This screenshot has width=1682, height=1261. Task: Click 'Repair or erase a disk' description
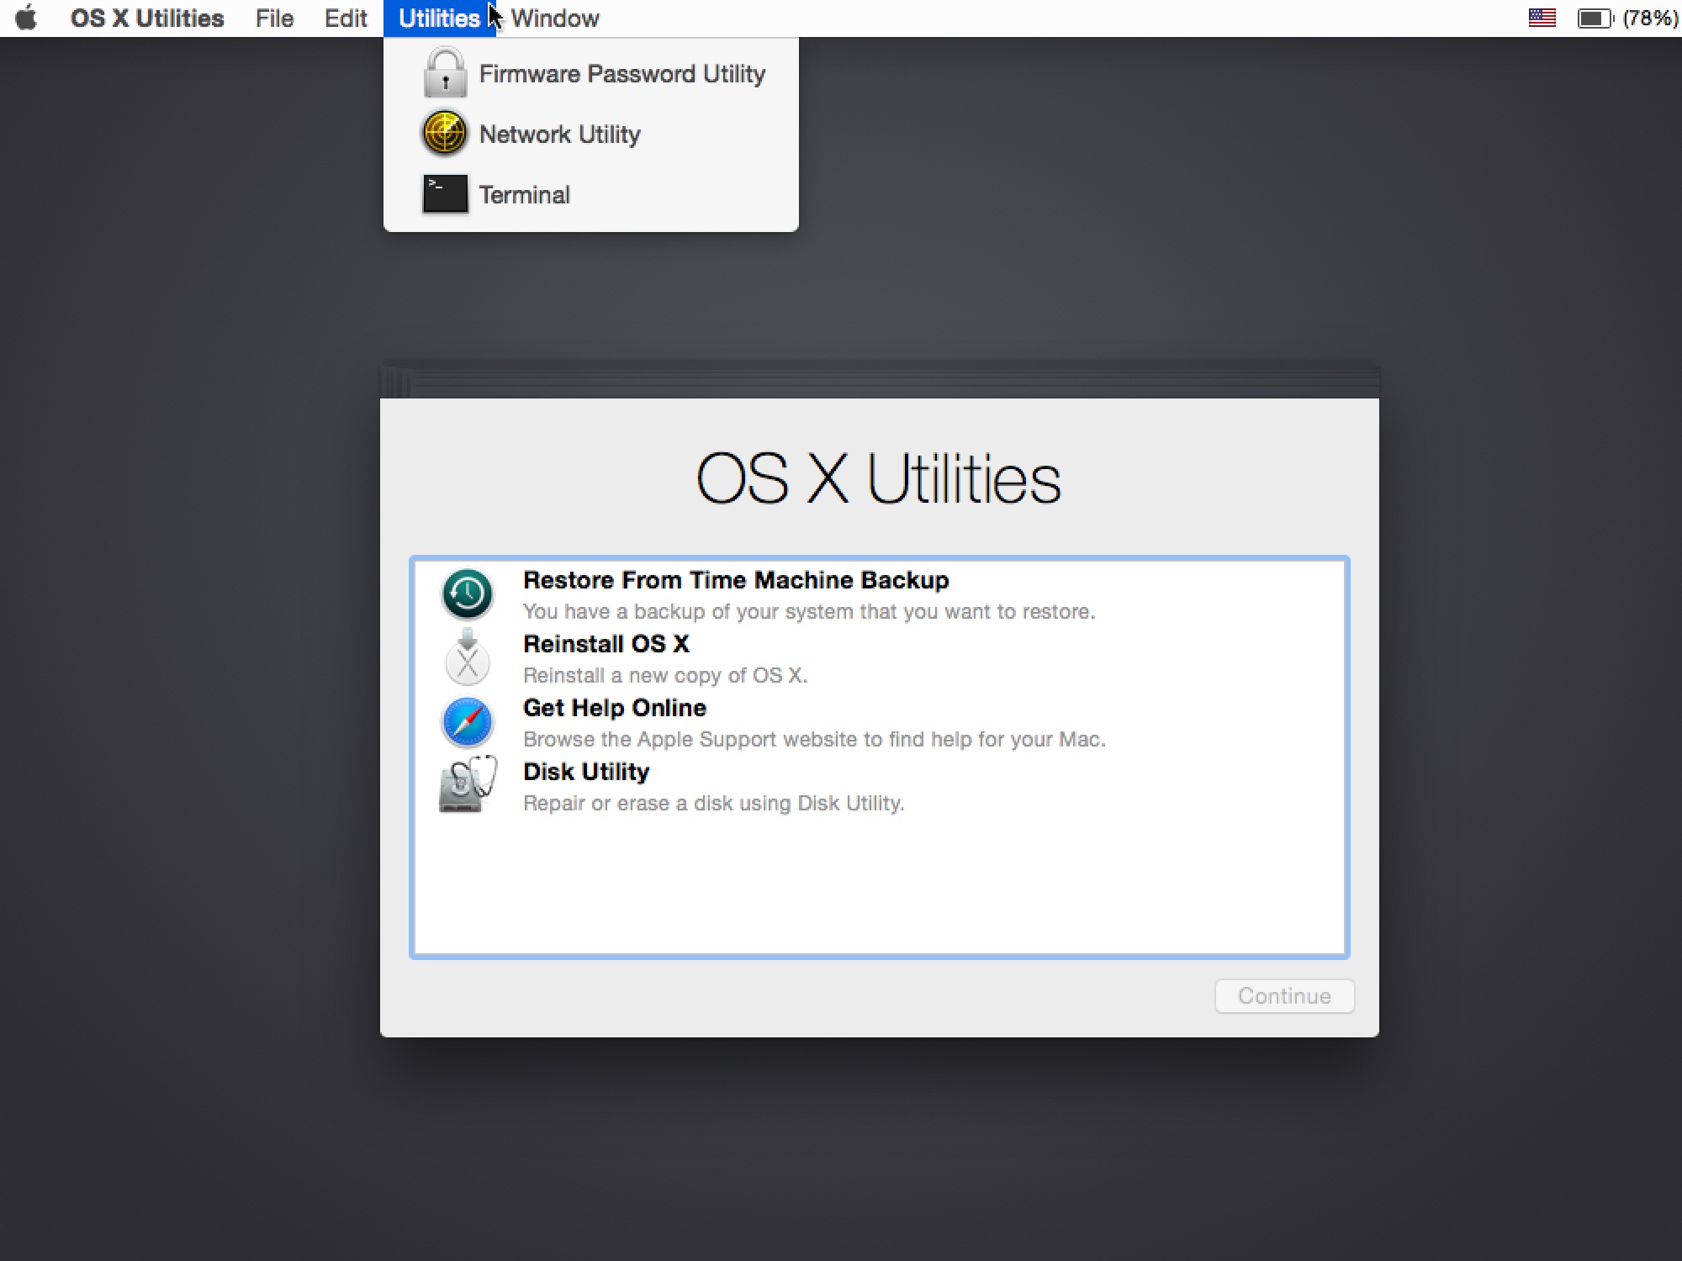(714, 803)
